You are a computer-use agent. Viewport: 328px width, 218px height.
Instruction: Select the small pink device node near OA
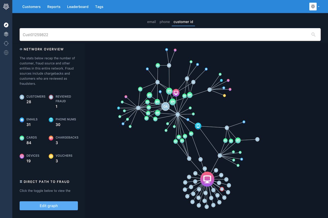176,93
